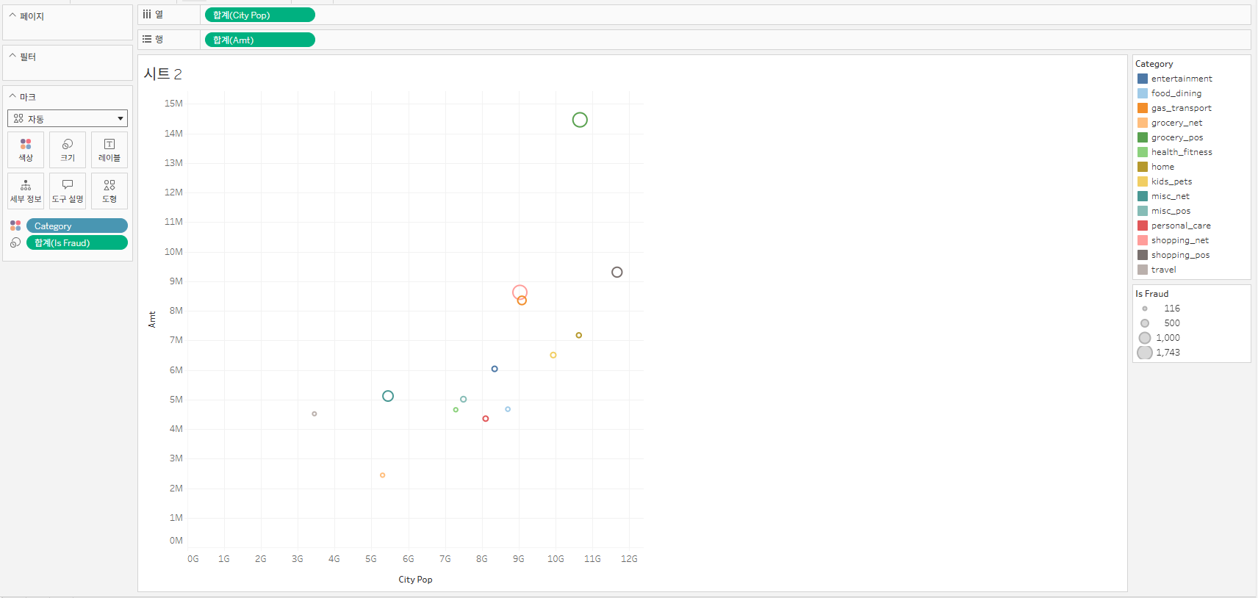Select the Category pill in marks card
The height and width of the screenshot is (598, 1258).
point(77,226)
